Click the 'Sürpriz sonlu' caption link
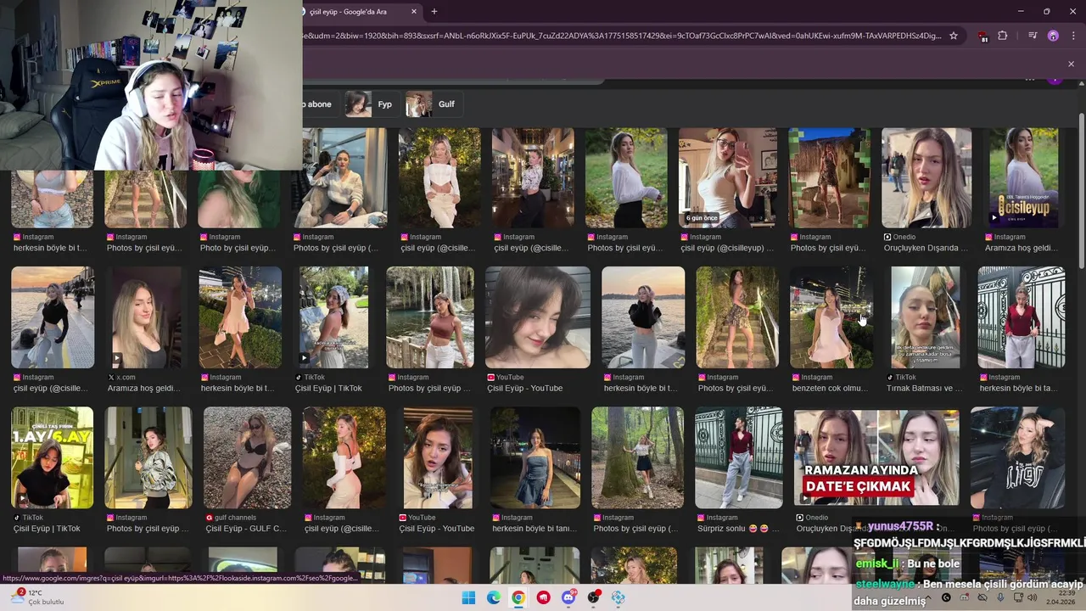Image resolution: width=1086 pixels, height=611 pixels. pyautogui.click(x=736, y=529)
